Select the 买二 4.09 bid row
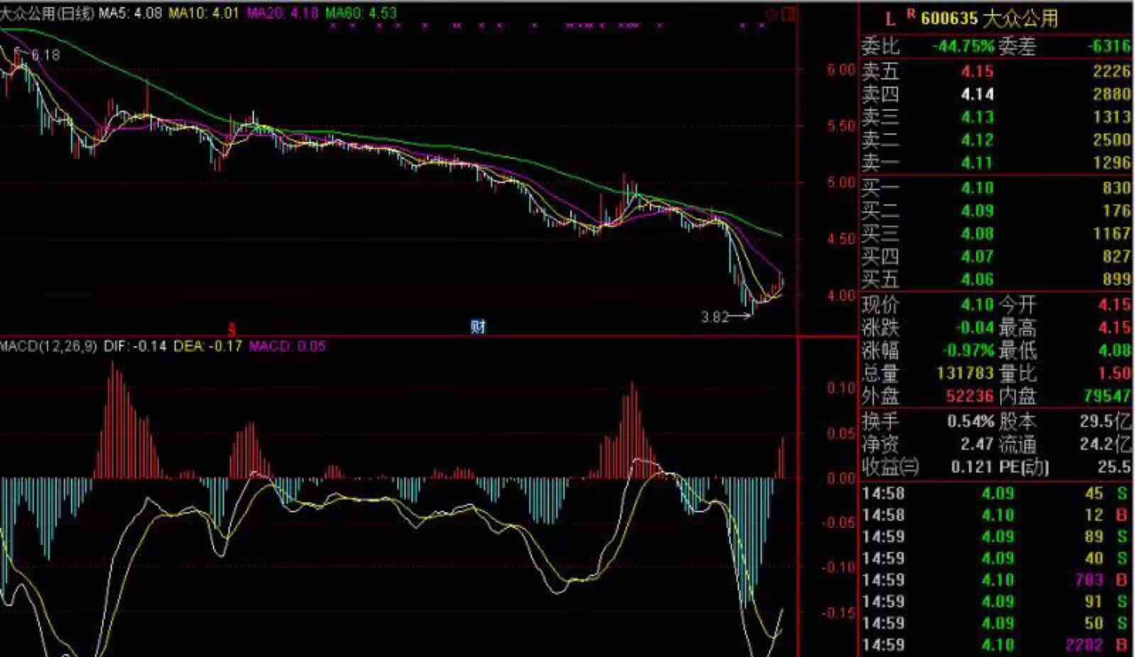 tap(997, 210)
